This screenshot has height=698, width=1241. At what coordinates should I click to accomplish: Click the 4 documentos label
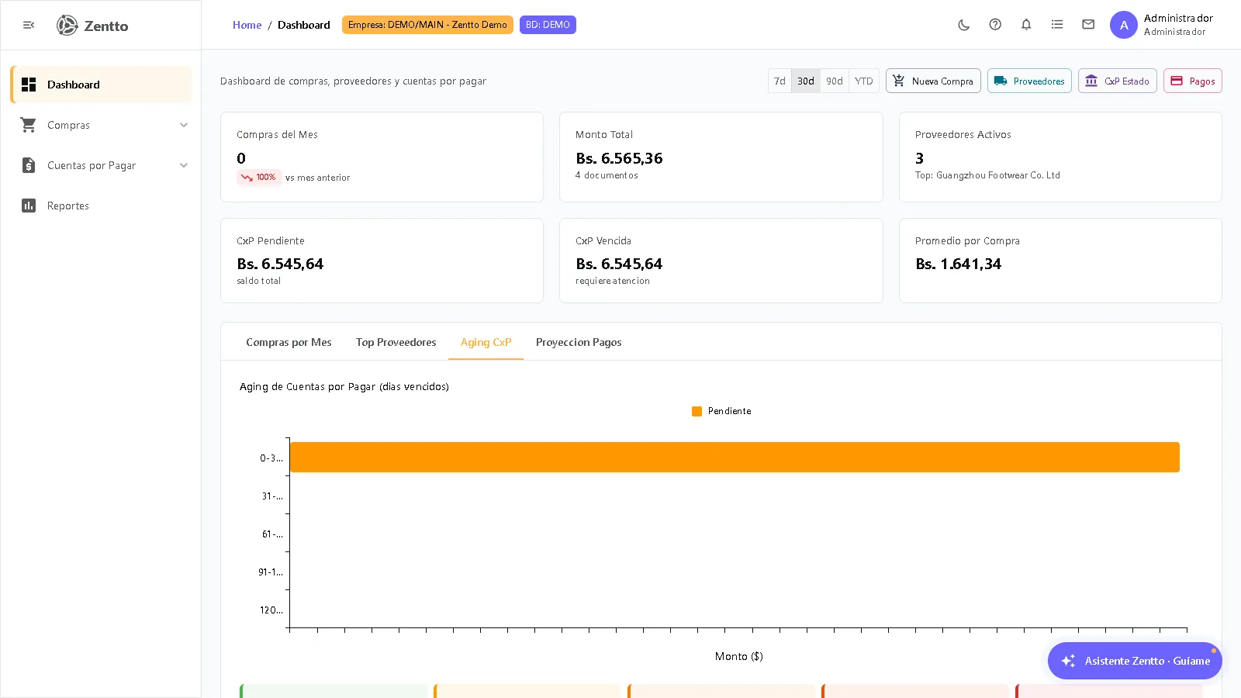pyautogui.click(x=607, y=175)
